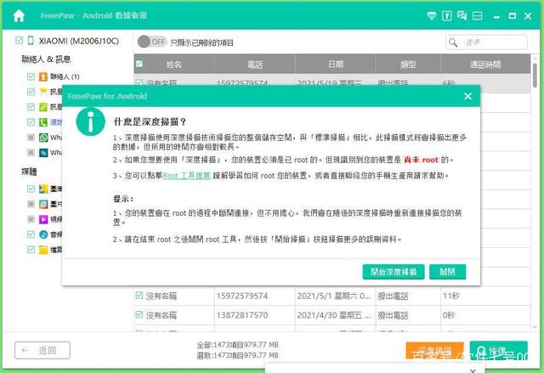The image size is (544, 373).
Task: Click the call list vertical scrollbar
Action: click(535, 75)
